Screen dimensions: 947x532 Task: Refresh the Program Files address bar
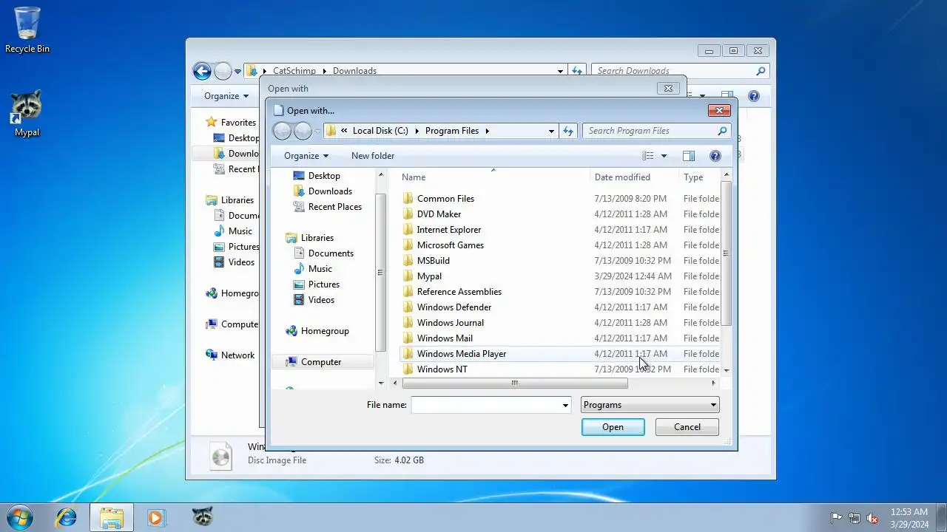point(568,131)
